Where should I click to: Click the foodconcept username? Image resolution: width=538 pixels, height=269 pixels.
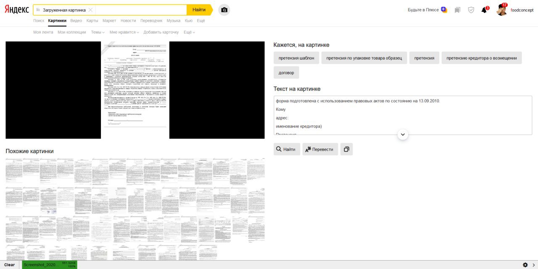[x=522, y=10]
